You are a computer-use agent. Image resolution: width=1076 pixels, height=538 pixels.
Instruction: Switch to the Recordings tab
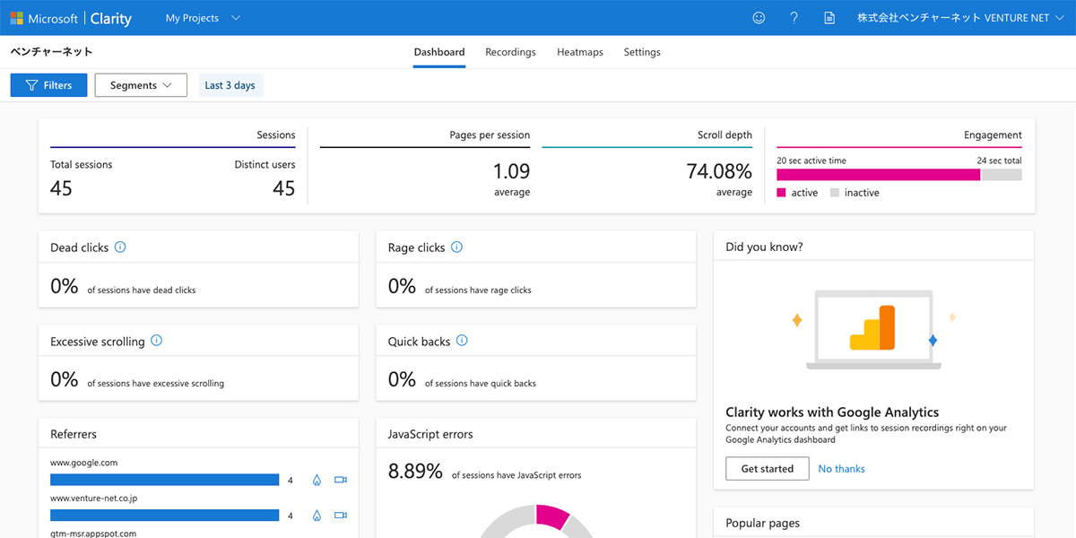pos(510,52)
